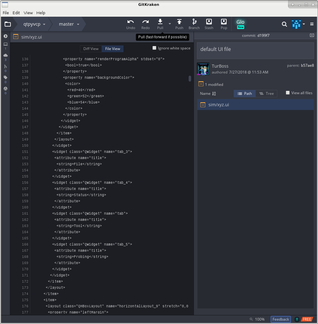
Task: Click the line with <red>46</red>
Action: [x=81, y=90]
